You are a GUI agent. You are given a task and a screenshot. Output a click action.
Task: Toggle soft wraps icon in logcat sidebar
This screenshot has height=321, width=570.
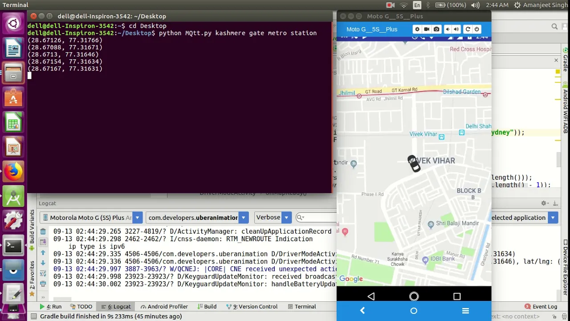(43, 273)
